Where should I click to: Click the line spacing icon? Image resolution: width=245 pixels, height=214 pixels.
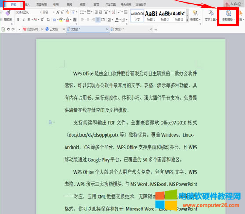point(109,20)
